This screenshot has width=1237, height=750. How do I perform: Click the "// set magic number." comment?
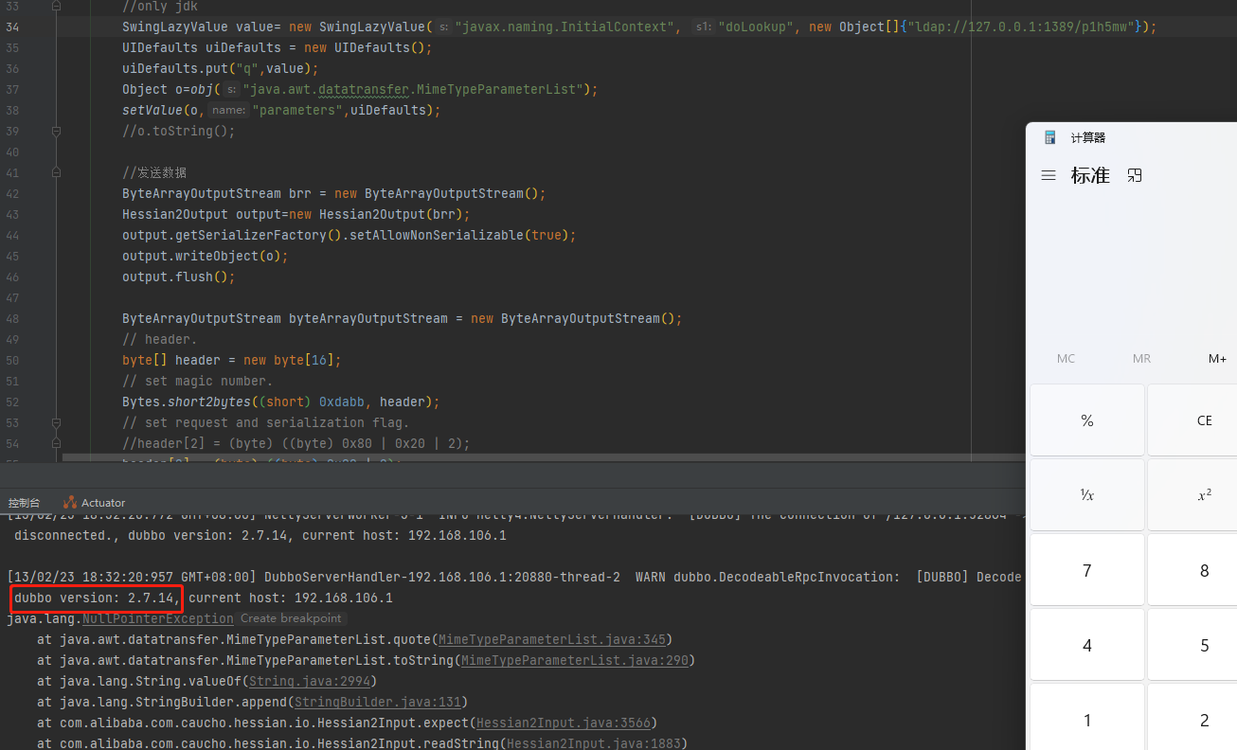[x=197, y=381]
